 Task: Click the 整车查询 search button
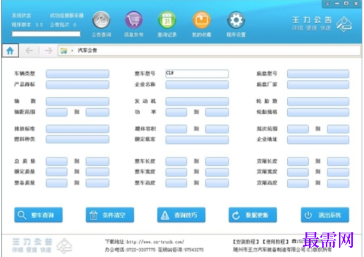38,215
